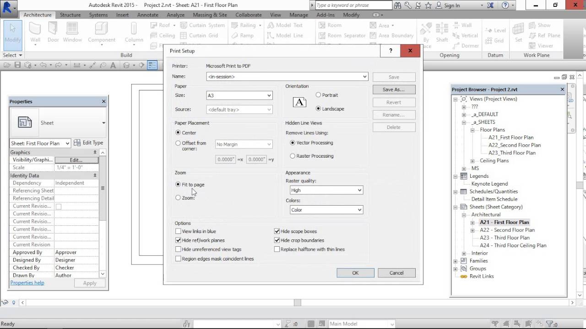
Task: Click OK in Print Setup dialog
Action: 355,273
